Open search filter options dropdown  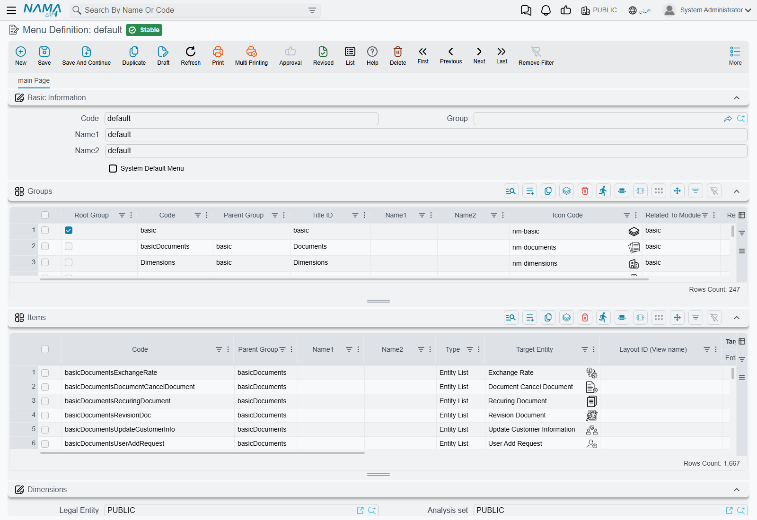[x=312, y=10]
